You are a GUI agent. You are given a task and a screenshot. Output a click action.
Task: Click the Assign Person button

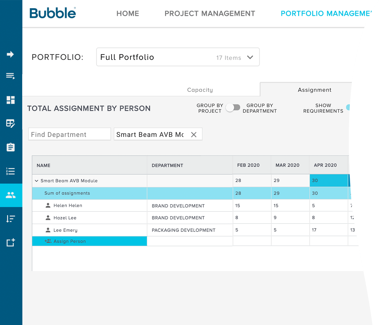(x=69, y=241)
